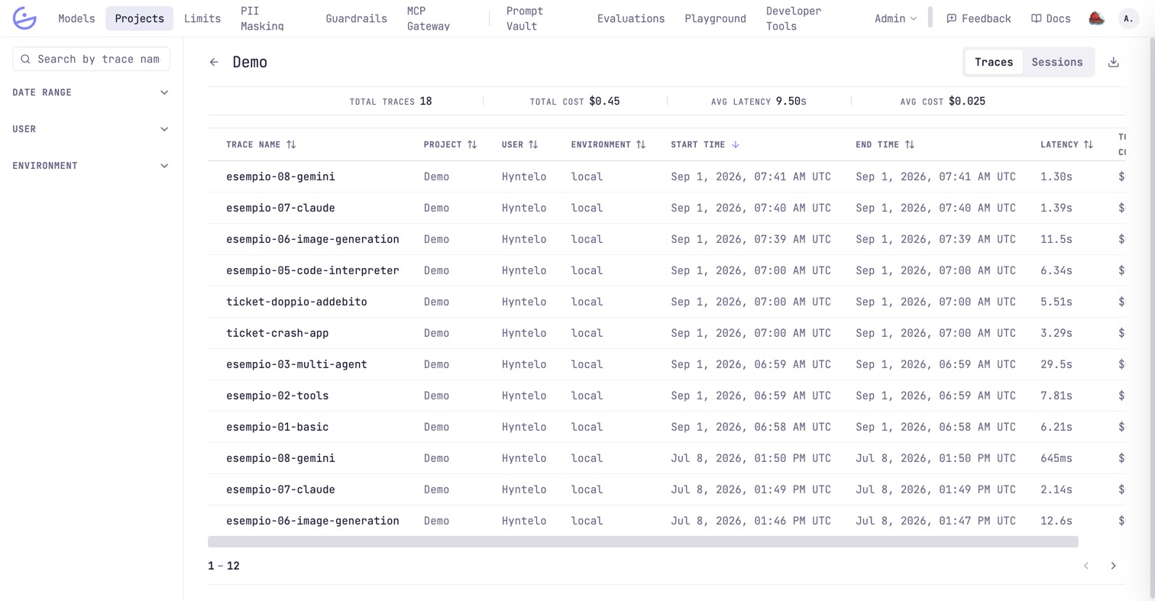
Task: Click the Total Cost $0.45 stat
Action: pyautogui.click(x=574, y=101)
